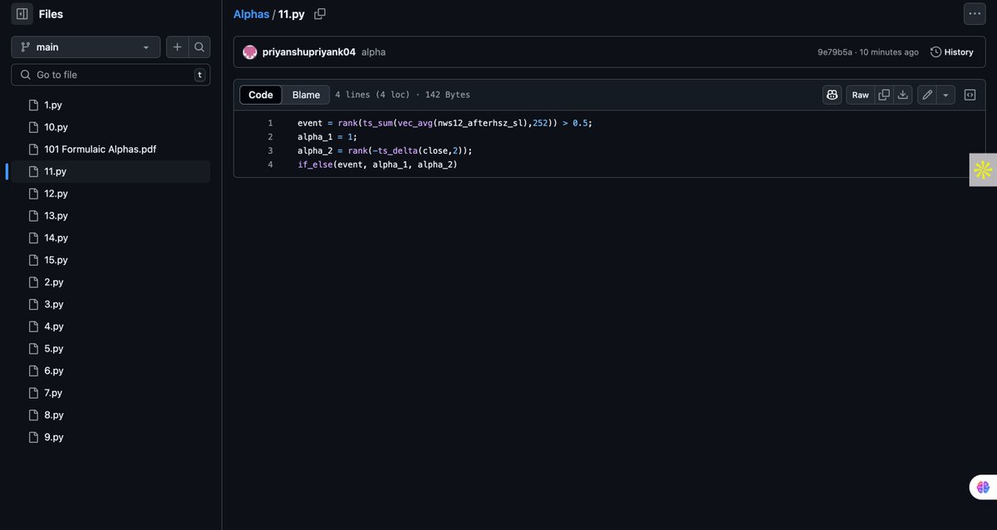The height and width of the screenshot is (530, 997).
Task: Click the if_else code line
Action: pos(378,164)
